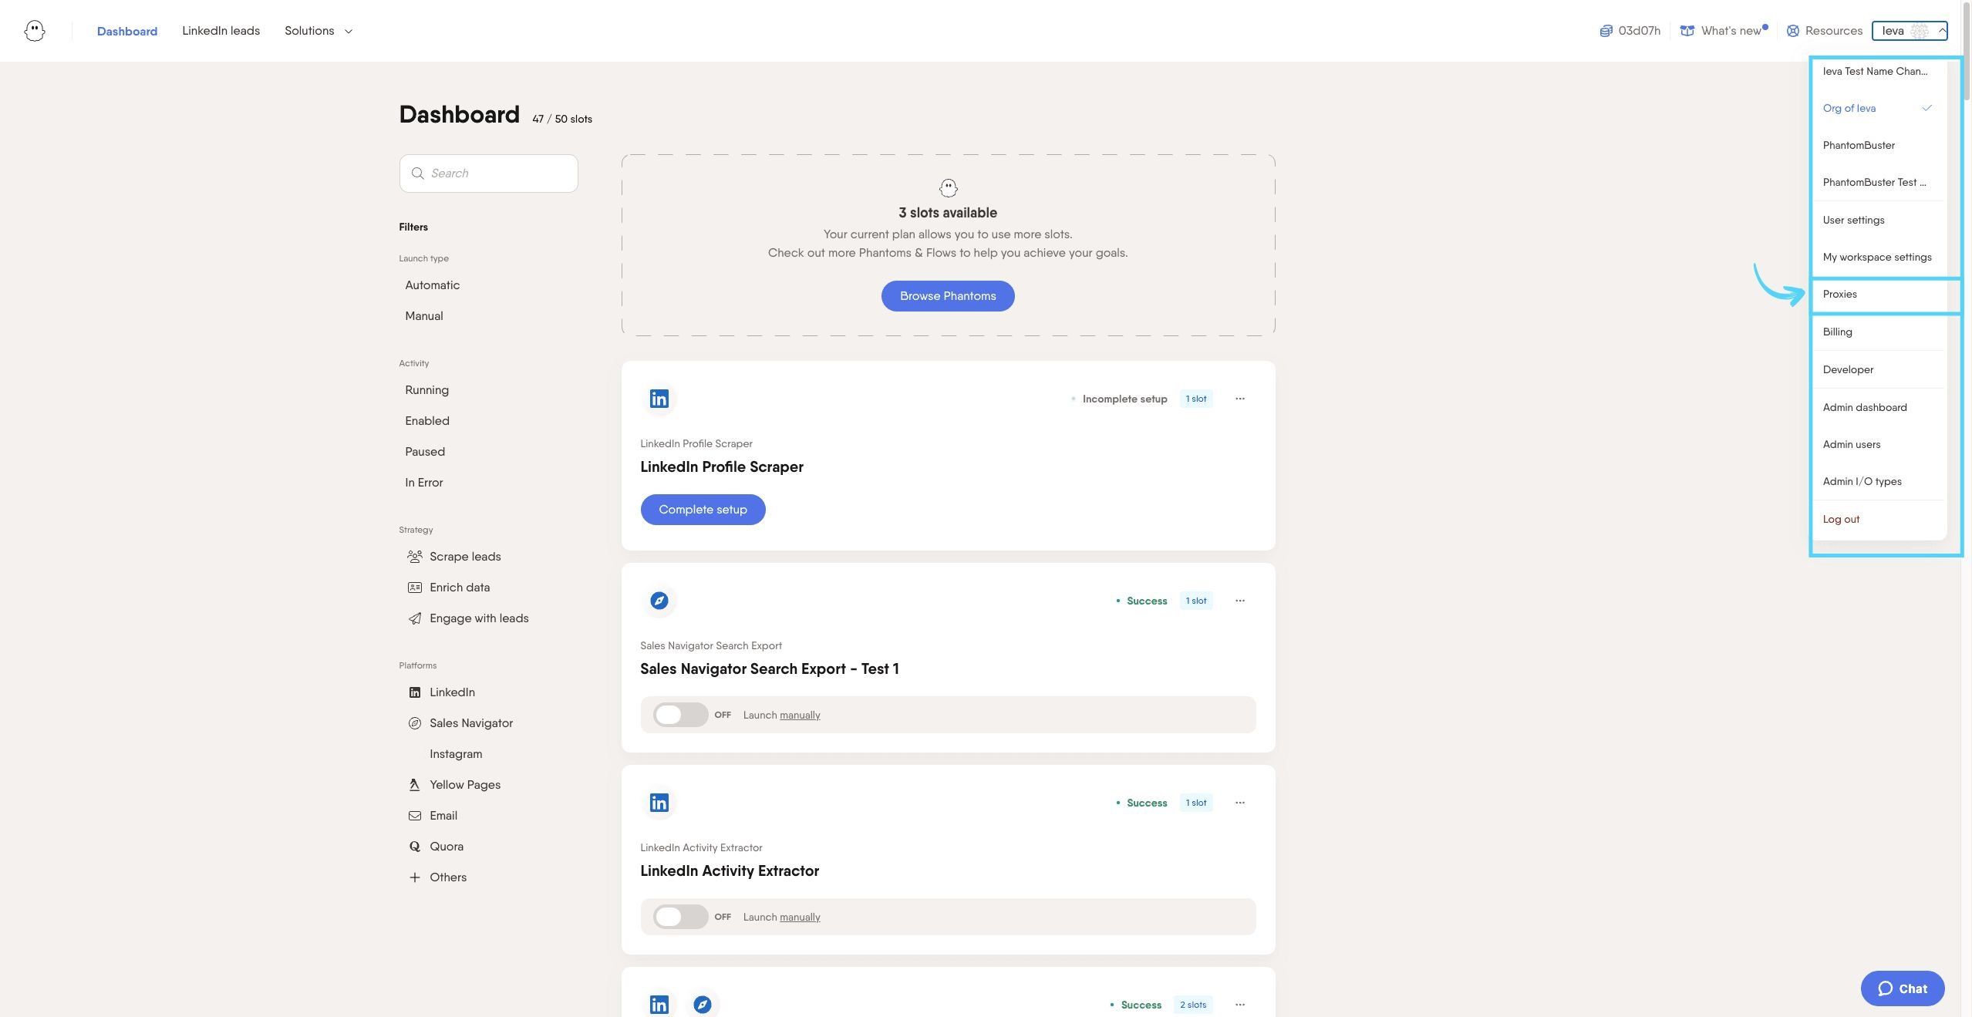Open the Solutions dropdown
The width and height of the screenshot is (1972, 1017).
319,31
